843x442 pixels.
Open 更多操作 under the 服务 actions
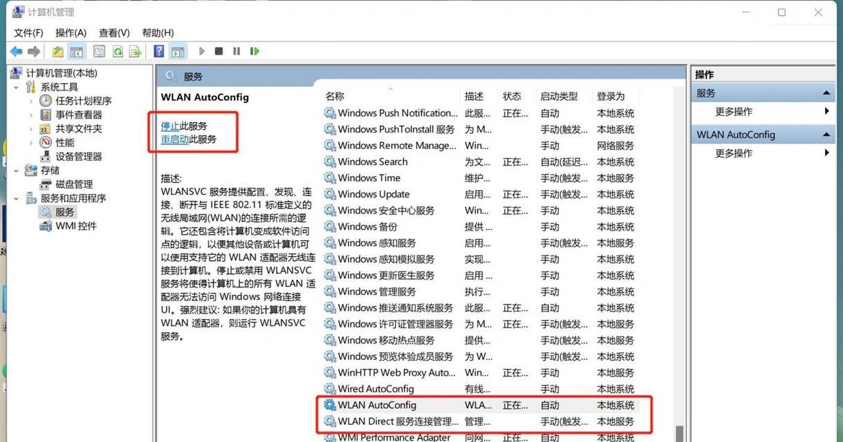pos(734,111)
